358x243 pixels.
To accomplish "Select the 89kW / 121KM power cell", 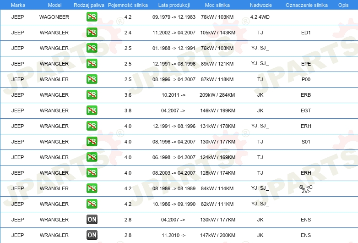I will pyautogui.click(x=217, y=64).
